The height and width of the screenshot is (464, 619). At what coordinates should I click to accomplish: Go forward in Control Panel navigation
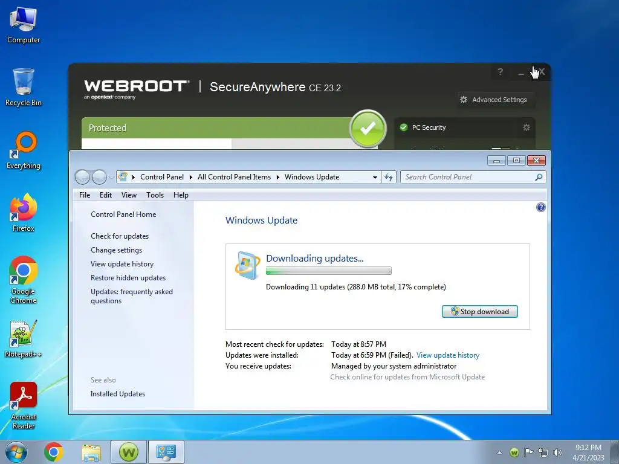100,177
